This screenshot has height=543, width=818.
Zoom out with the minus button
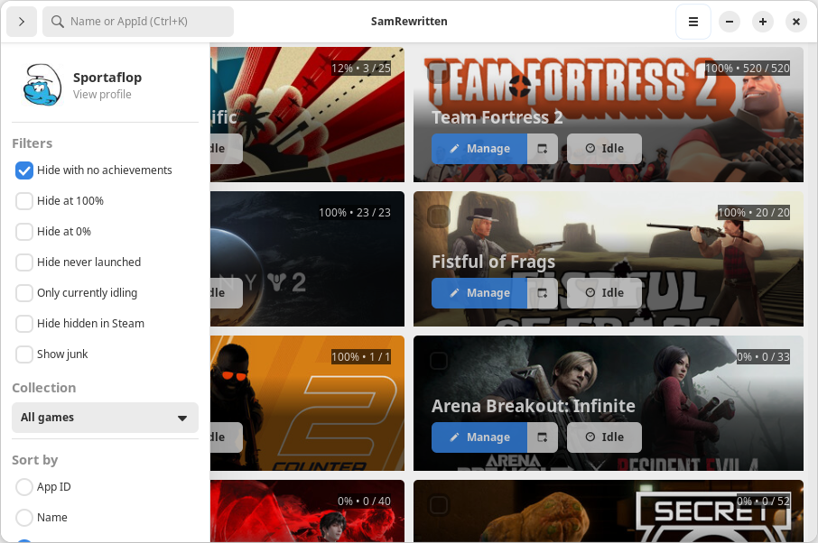730,22
